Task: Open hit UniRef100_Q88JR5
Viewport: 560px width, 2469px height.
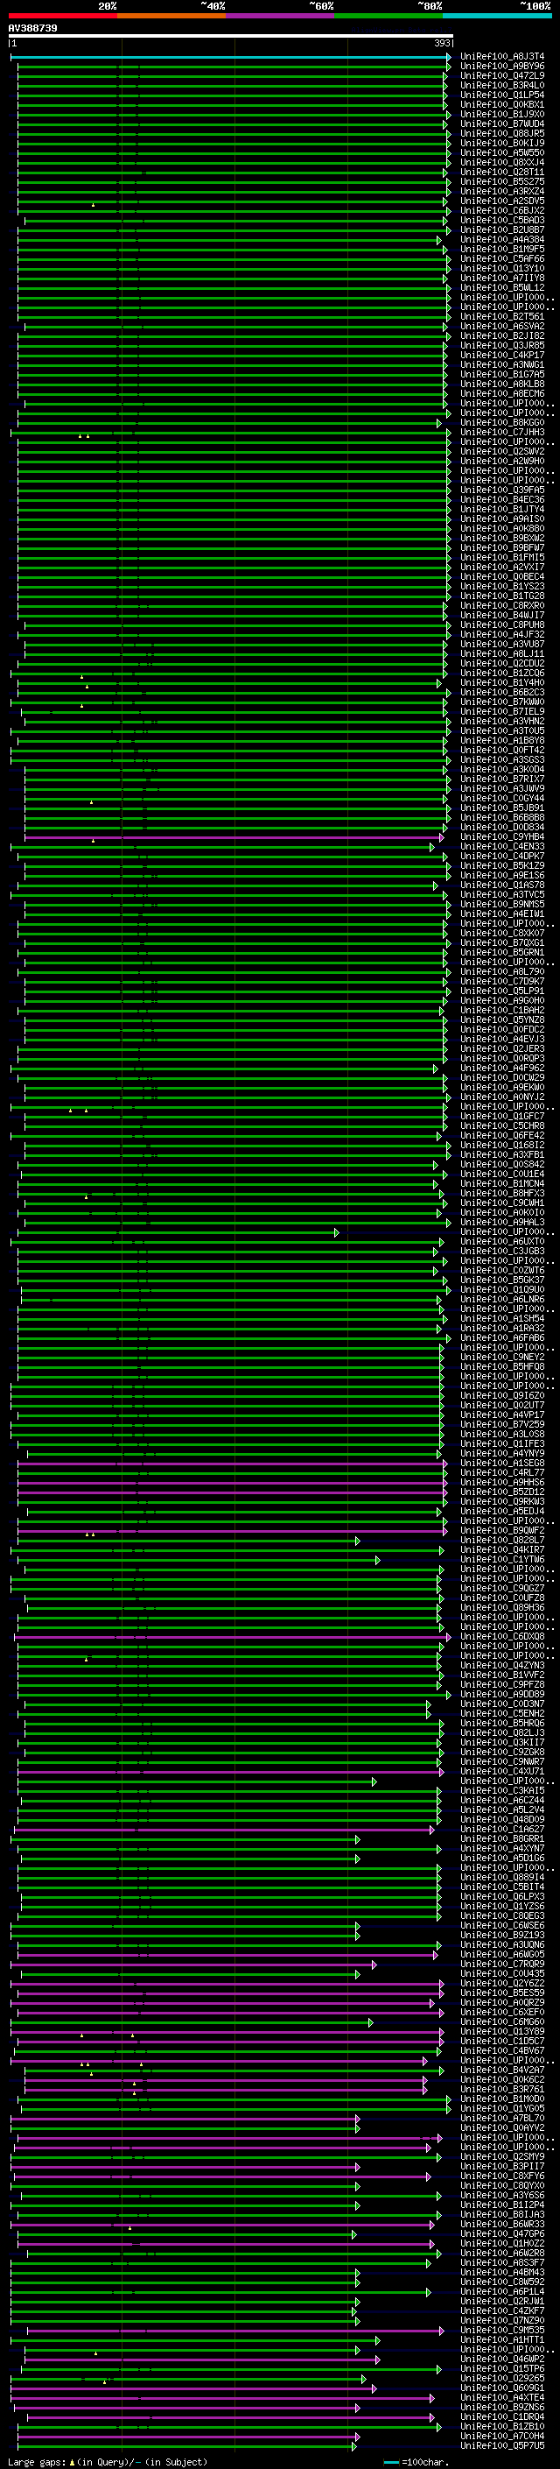Action: pos(502,133)
